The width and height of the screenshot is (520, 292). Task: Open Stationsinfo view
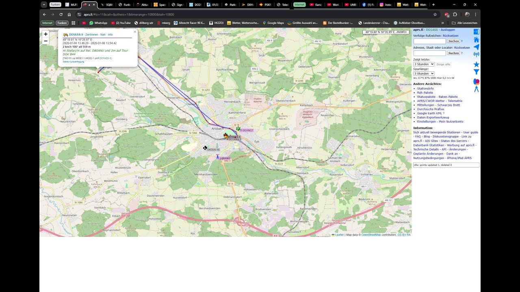pos(425,88)
